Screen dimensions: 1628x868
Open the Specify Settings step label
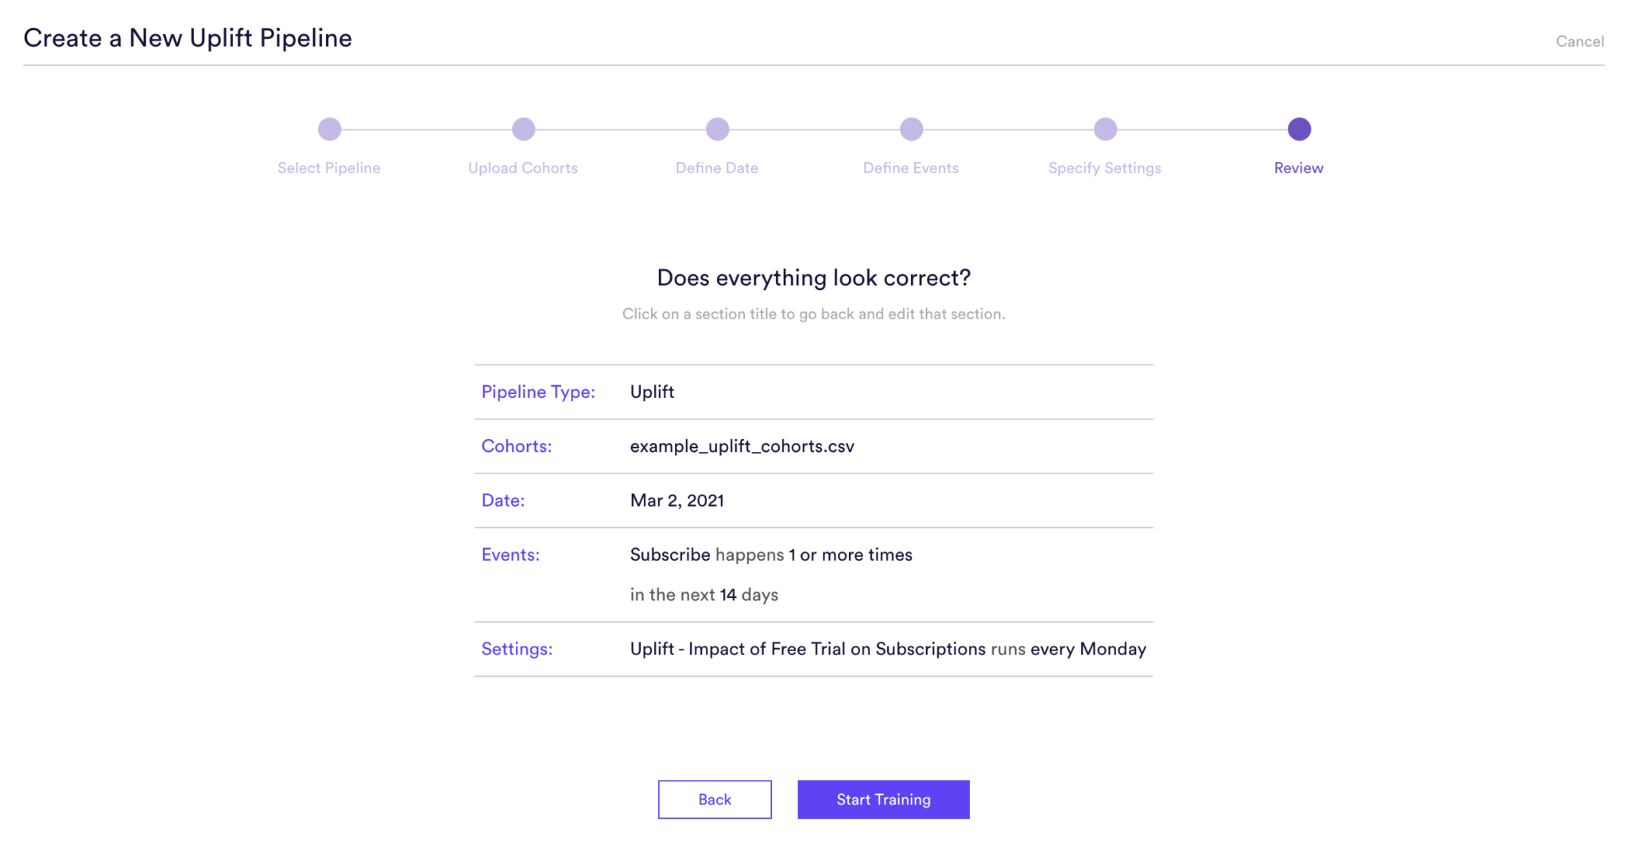tap(1105, 168)
